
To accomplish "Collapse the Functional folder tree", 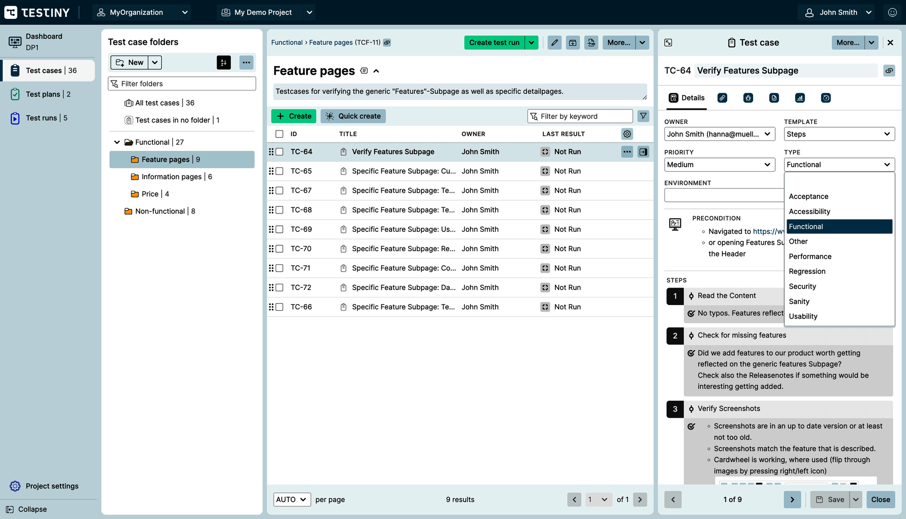I will [117, 142].
